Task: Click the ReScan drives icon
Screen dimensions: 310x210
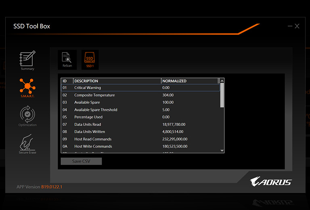Action: coord(67,60)
